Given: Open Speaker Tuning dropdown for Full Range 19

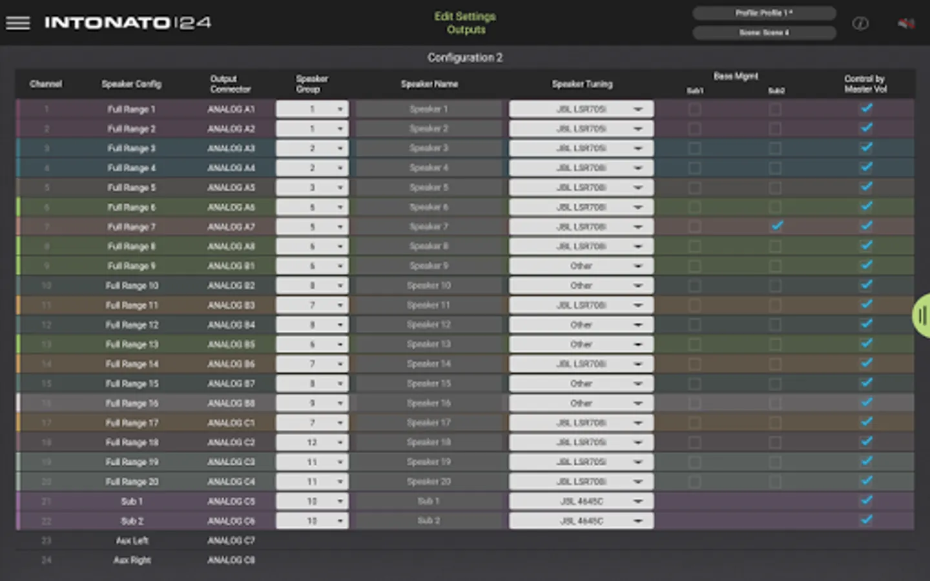Looking at the screenshot, I should (x=581, y=462).
